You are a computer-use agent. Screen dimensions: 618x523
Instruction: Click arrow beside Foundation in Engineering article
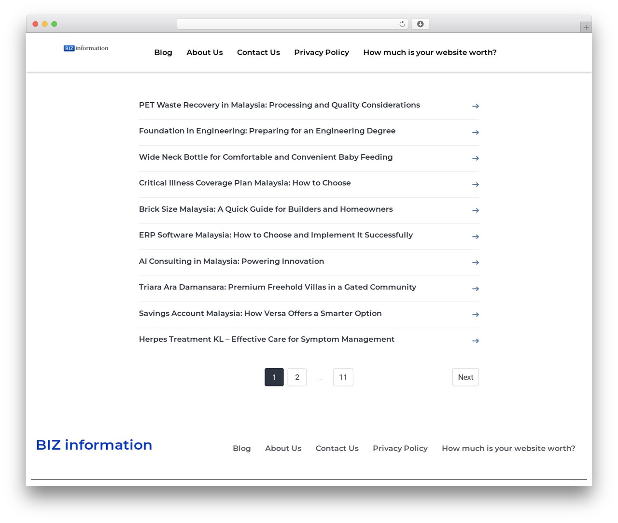point(476,132)
